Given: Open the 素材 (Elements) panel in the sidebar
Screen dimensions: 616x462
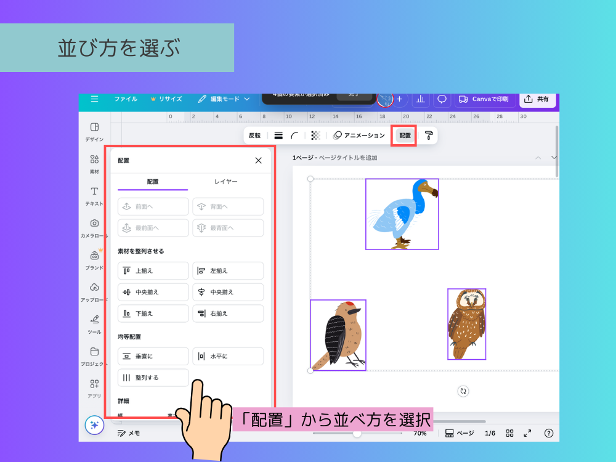Looking at the screenshot, I should 94,161.
